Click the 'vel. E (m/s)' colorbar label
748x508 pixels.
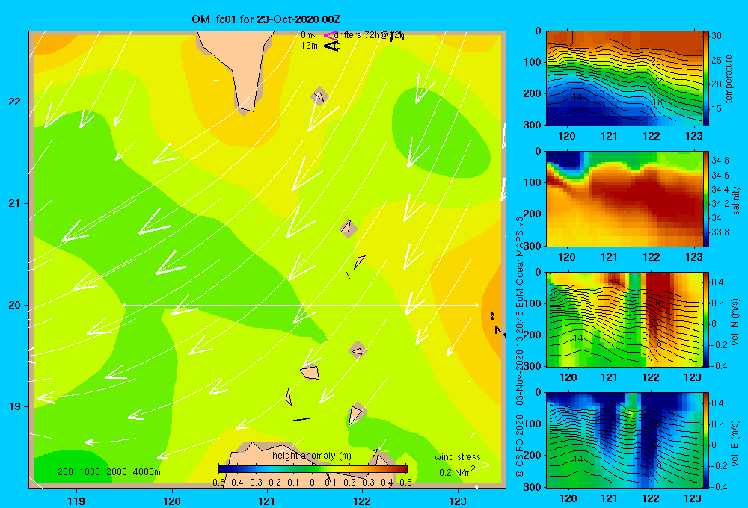pos(735,443)
